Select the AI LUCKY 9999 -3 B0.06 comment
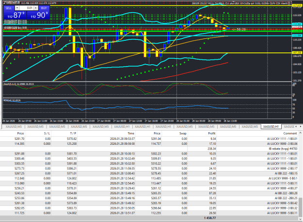 [x=282, y=144]
